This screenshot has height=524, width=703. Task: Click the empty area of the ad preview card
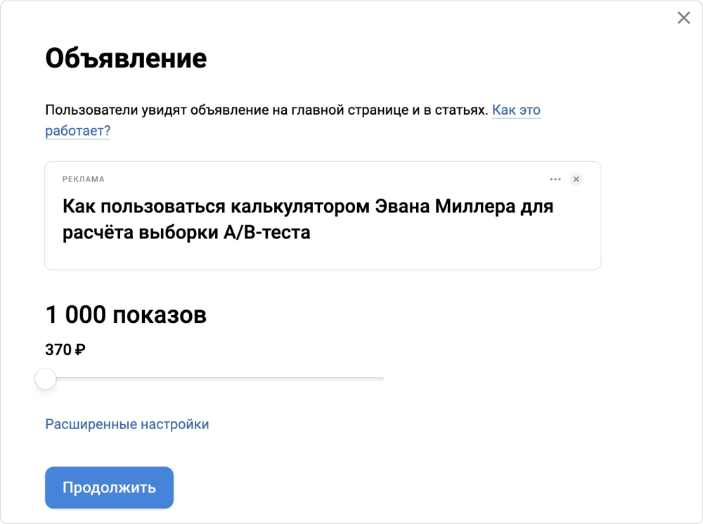(450, 253)
